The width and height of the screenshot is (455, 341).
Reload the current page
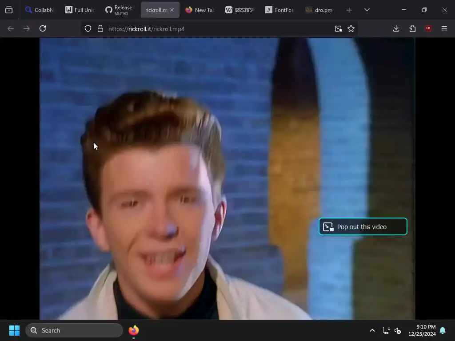pos(43,29)
